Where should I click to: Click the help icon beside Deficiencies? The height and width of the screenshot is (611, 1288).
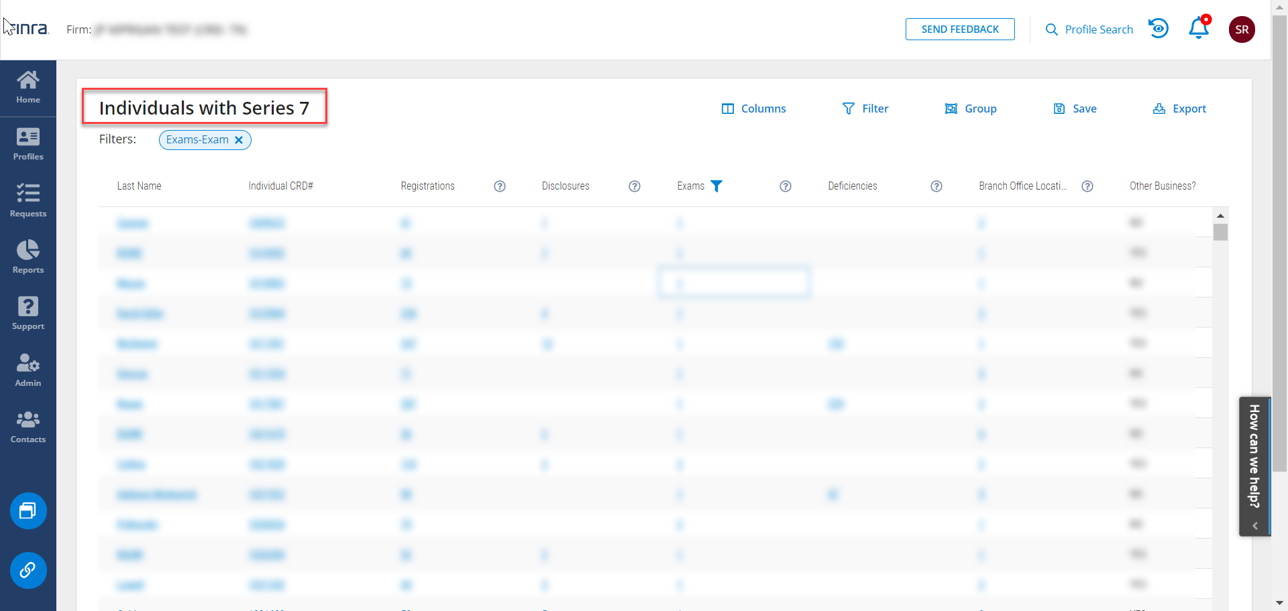point(936,186)
